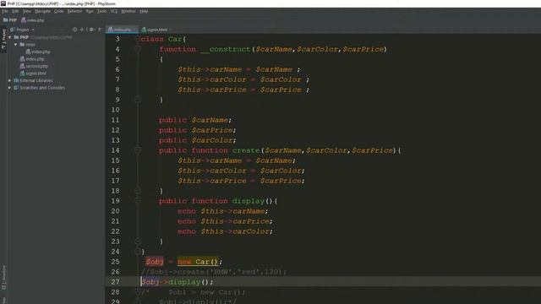Hide the Project tool window

(x=100, y=30)
